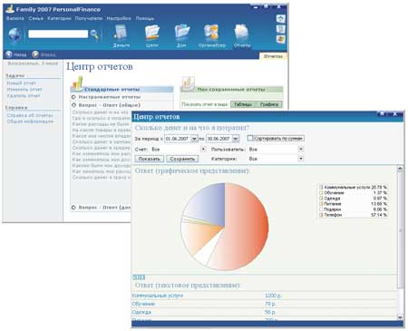Screen dimensions: 408x331
Task: Click the 1200 р. amount value
Action: 273,296
